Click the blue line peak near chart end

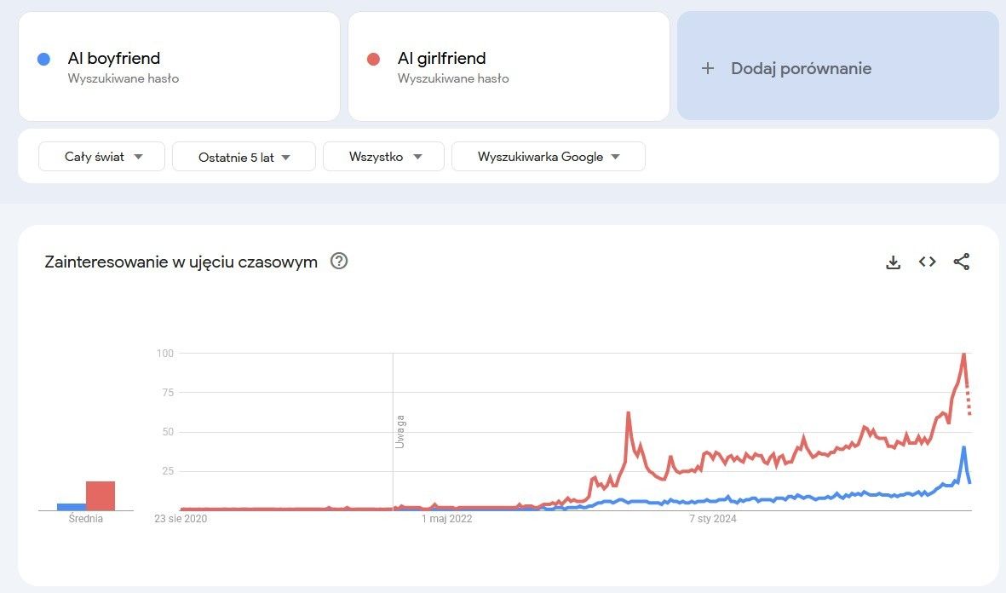(x=963, y=448)
